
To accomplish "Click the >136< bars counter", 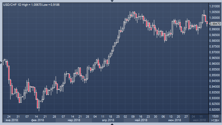I will pos(215,120).
